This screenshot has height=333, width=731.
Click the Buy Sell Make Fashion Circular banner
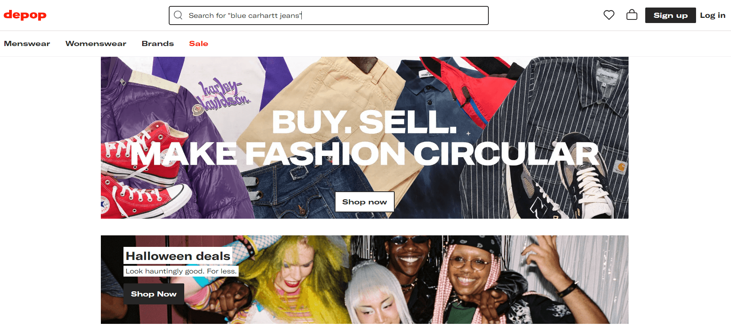click(365, 138)
